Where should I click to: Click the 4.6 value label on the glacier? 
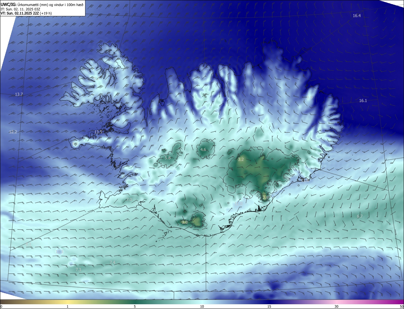point(203,150)
